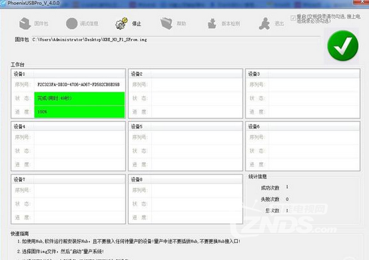Viewport: 369px width, 260px height.
Task: Click quick guide step 1 about Hub
Action: (x=129, y=241)
